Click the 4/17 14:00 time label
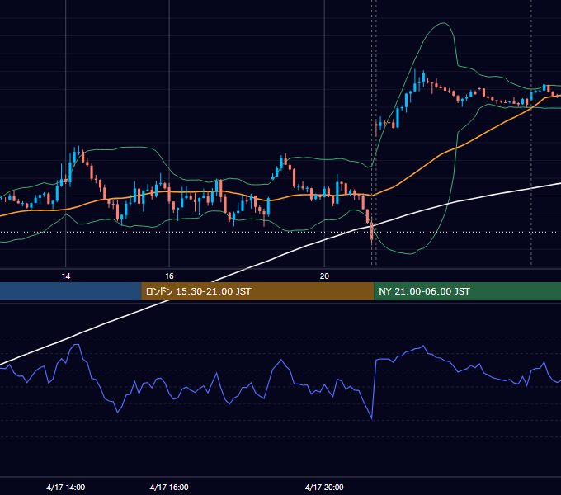Image resolution: width=561 pixels, height=495 pixels. point(66,487)
